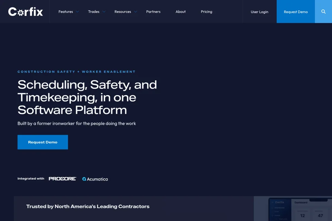The image size is (332, 221).
Task: Open the search magnifier icon
Action: point(323,12)
